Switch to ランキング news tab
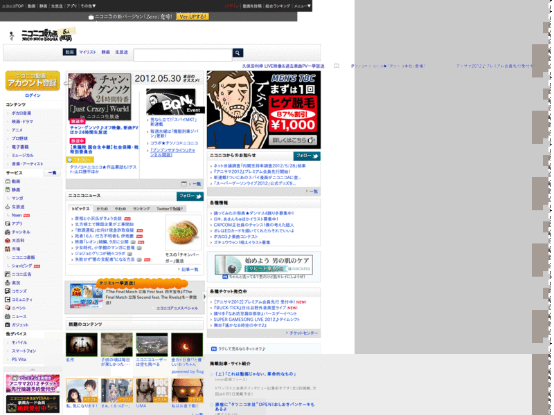 pyautogui.click(x=141, y=209)
